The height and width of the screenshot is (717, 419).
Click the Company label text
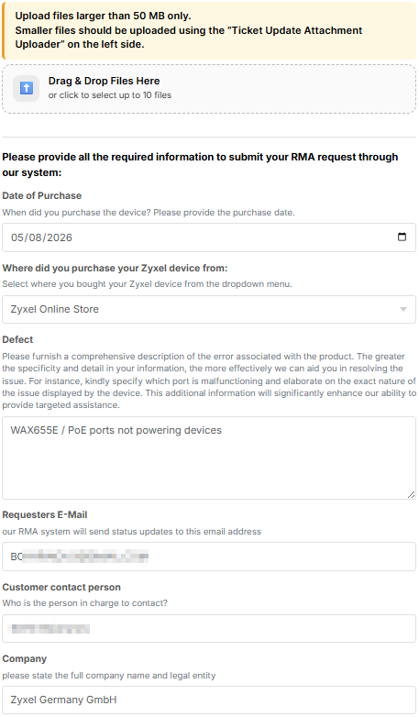coord(24,659)
